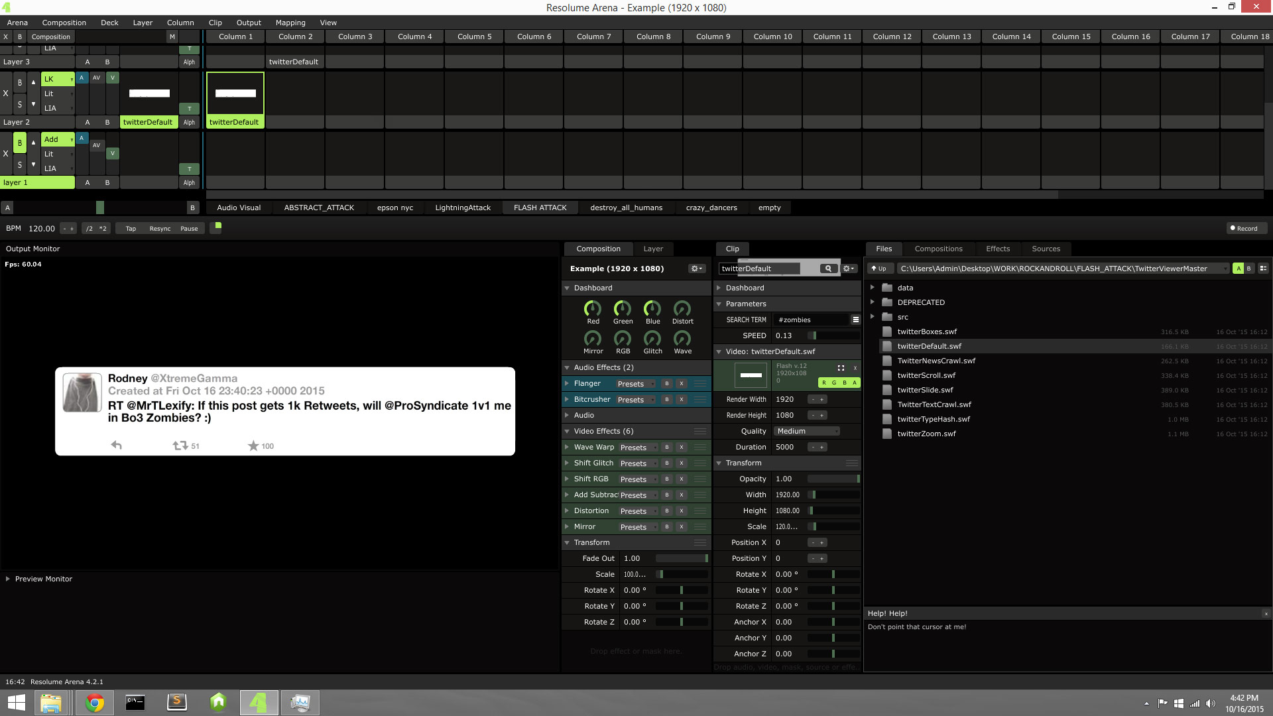Switch to the Layer tab
This screenshot has width=1273, height=716.
tap(653, 249)
